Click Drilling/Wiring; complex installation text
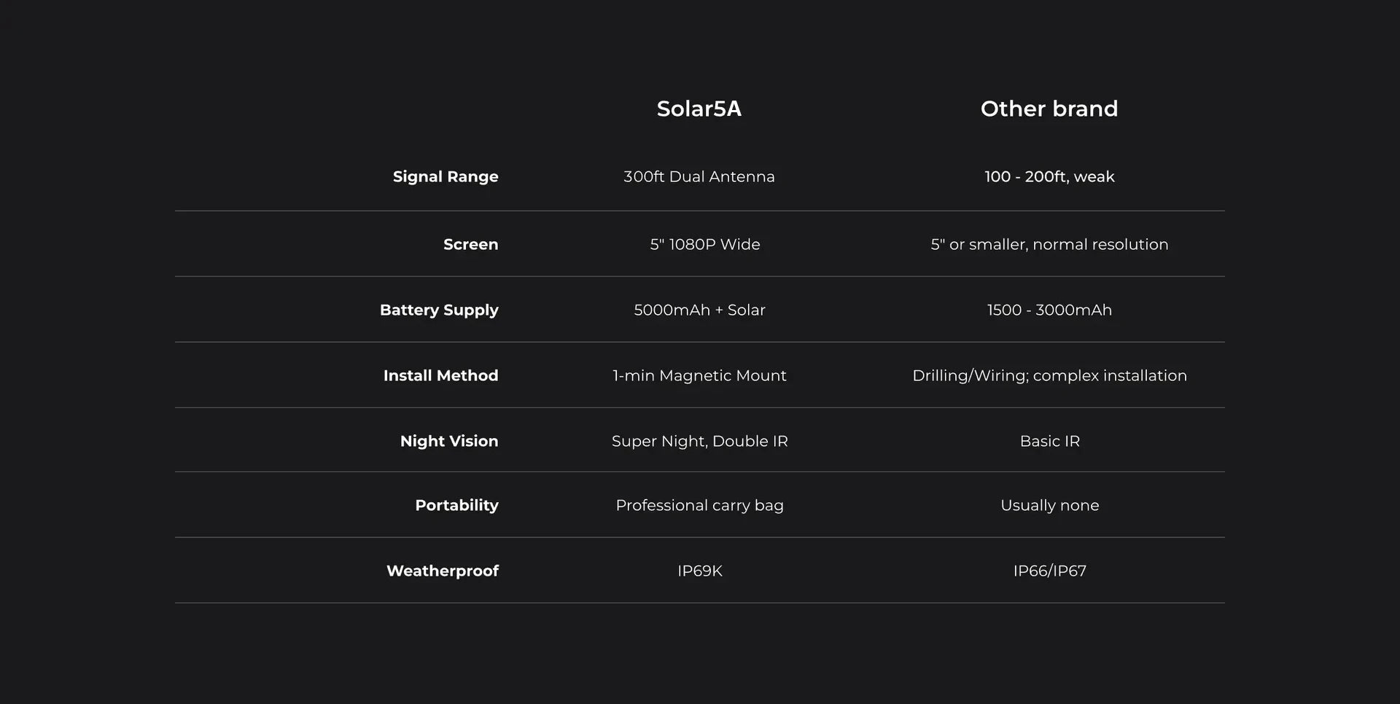The image size is (1400, 704). (x=1049, y=375)
